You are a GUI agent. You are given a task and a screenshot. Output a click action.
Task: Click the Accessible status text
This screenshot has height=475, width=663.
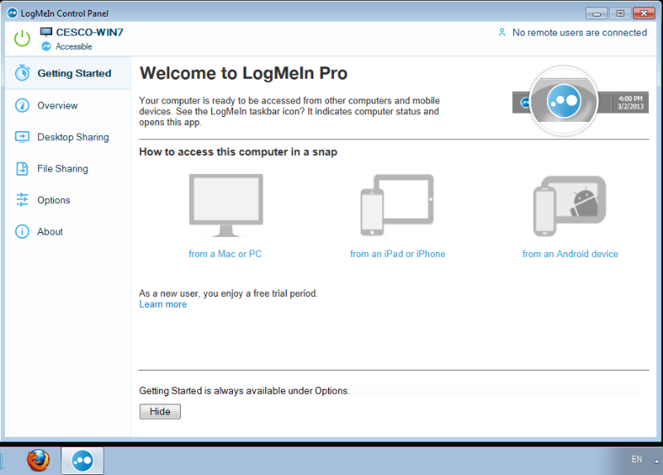[x=74, y=46]
